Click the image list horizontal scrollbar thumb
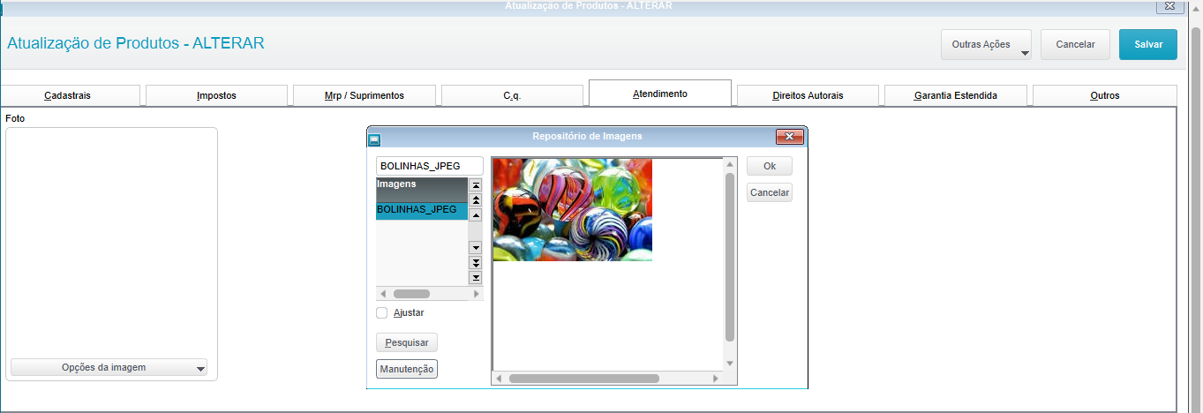 (411, 294)
